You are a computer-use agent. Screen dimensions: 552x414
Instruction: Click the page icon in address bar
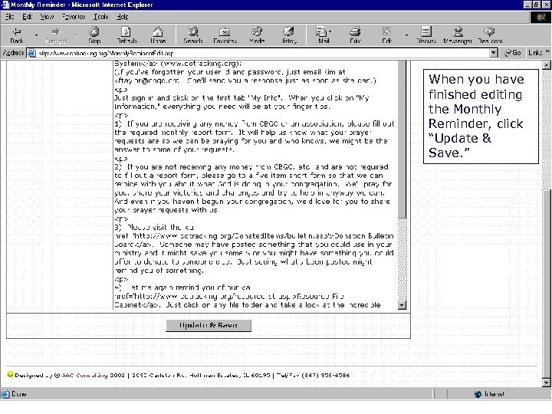[31, 53]
